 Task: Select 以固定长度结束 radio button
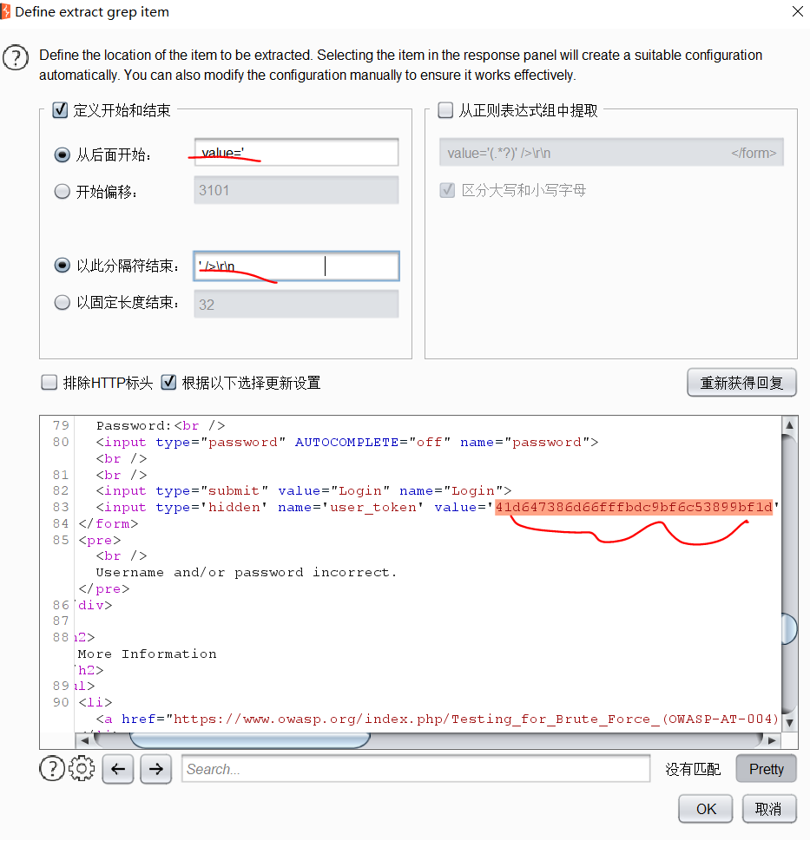click(63, 302)
